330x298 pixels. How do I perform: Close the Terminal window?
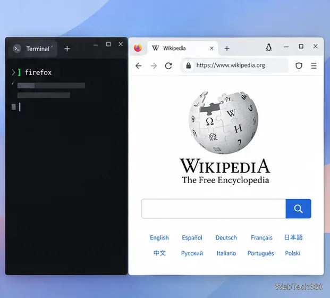coord(121,44)
